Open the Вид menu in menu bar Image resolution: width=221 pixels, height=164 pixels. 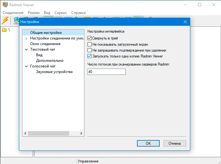[47, 13]
